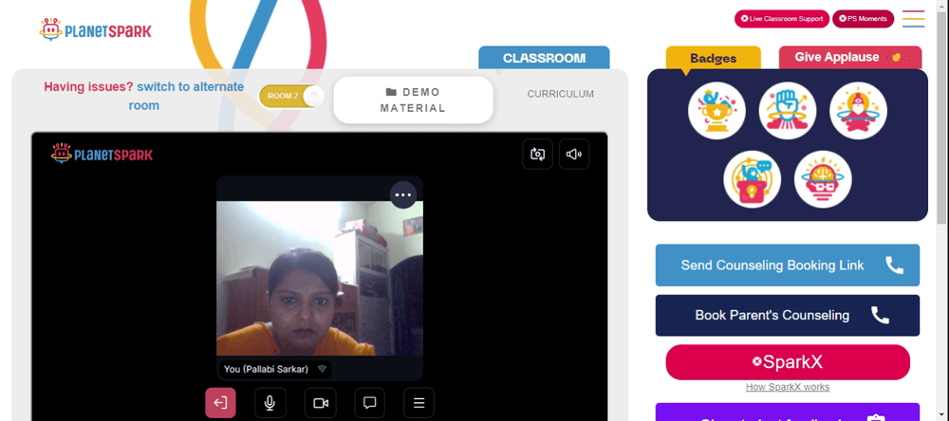Award the podium speaker badge
This screenshot has width=949, height=421.
[x=753, y=179]
